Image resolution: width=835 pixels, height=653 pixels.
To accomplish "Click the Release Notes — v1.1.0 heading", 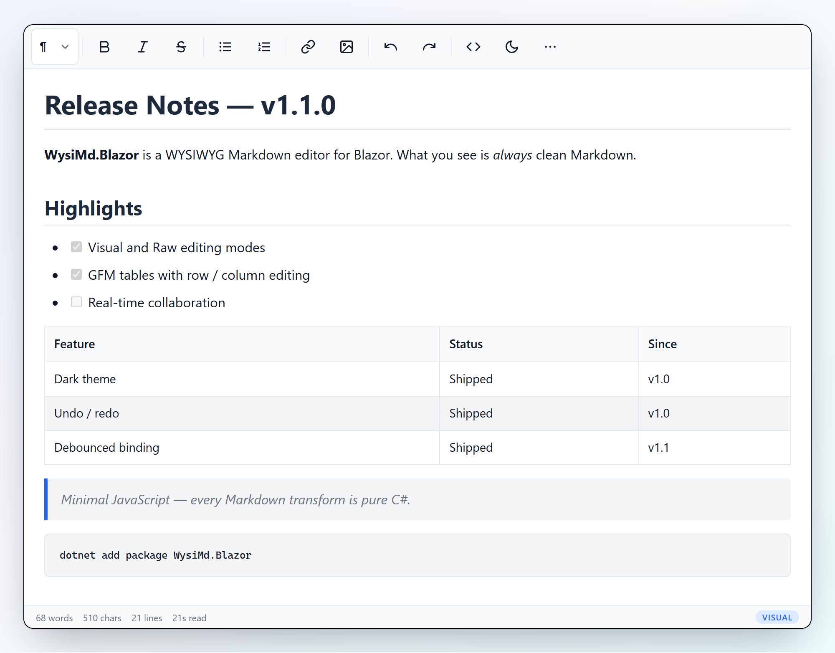I will pyautogui.click(x=190, y=105).
